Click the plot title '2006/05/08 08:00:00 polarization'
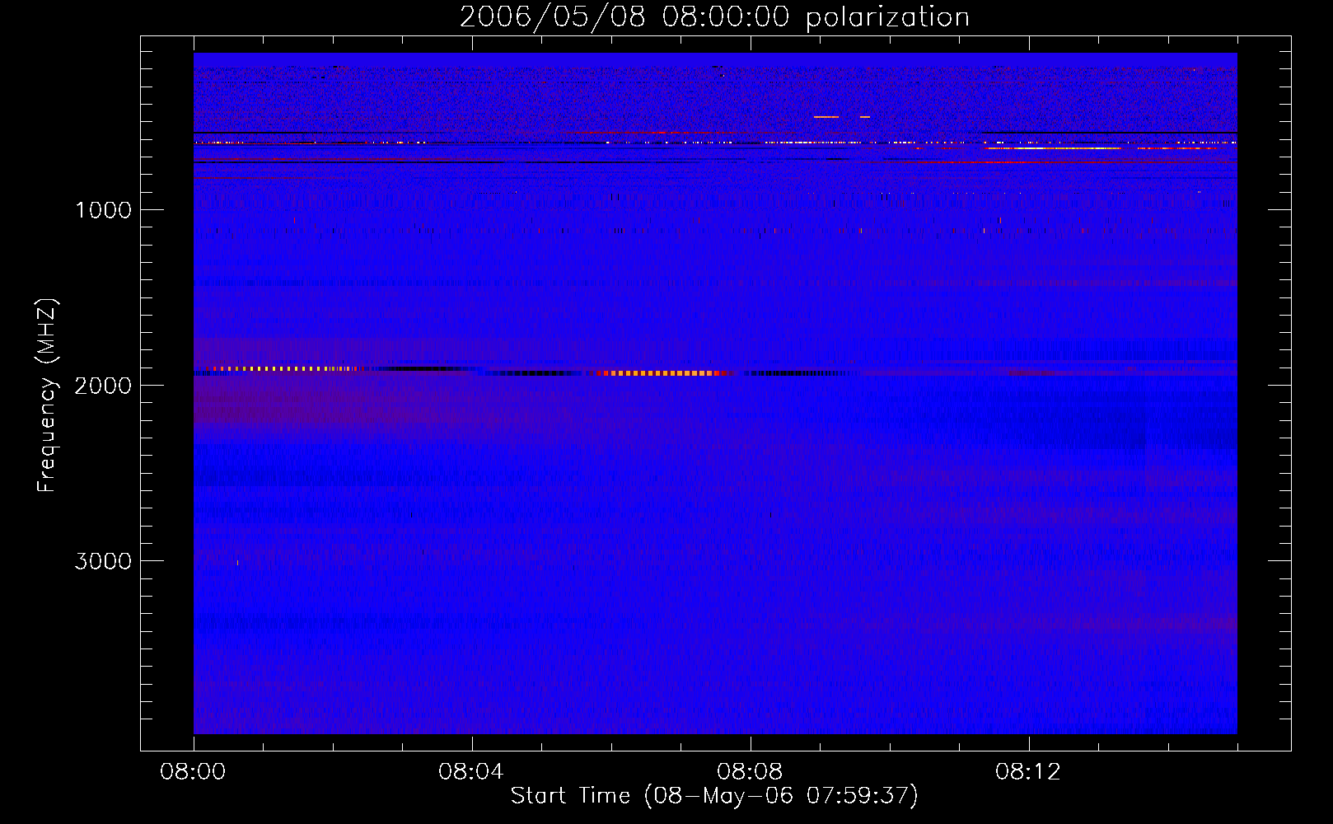This screenshot has width=1333, height=824. (x=714, y=16)
